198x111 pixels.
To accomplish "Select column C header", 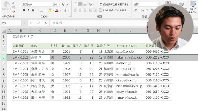I will click(x=41, y=31).
